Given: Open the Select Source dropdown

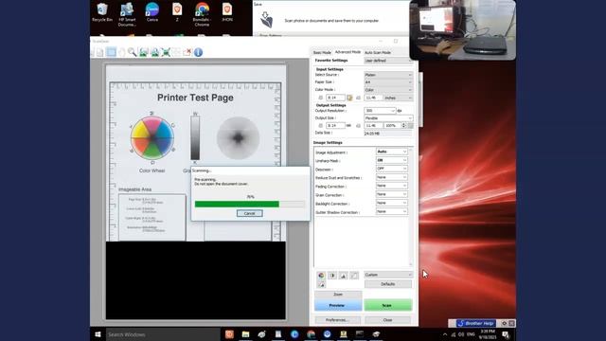Looking at the screenshot, I should coord(388,75).
